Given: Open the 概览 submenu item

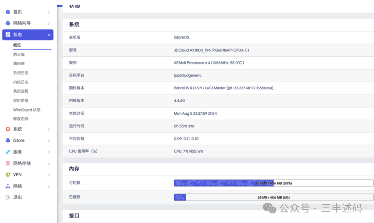Looking at the screenshot, I should tap(17, 45).
